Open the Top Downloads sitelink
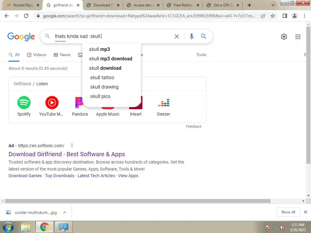The height and width of the screenshot is (233, 311). tap(60, 176)
